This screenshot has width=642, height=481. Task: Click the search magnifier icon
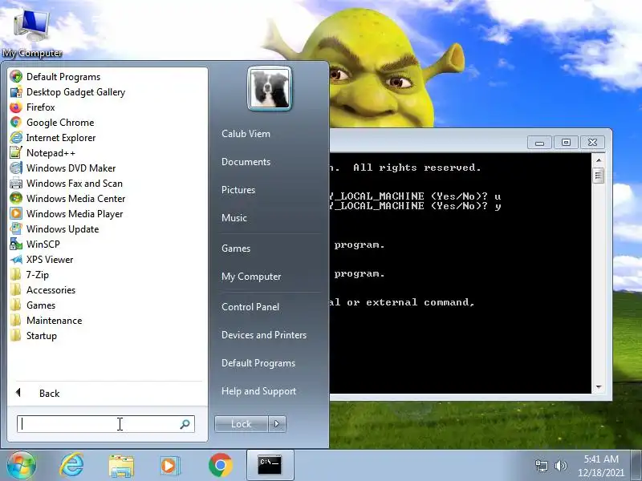tap(185, 424)
